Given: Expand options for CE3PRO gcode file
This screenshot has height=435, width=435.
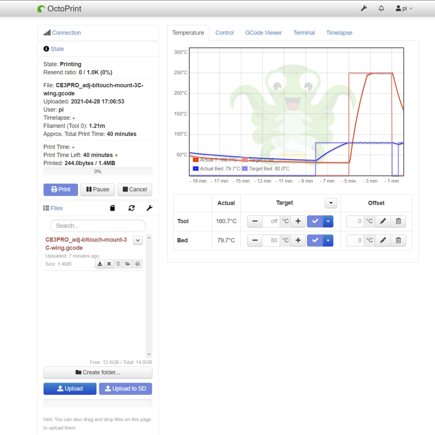Looking at the screenshot, I should coord(138,240).
